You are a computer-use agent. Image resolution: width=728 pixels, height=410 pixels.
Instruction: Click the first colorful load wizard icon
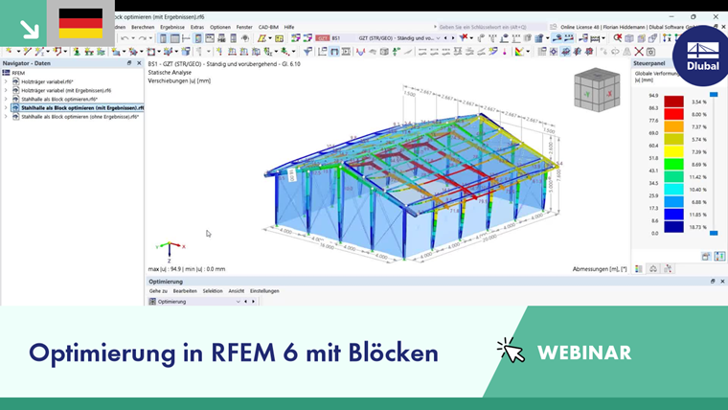coord(295,38)
